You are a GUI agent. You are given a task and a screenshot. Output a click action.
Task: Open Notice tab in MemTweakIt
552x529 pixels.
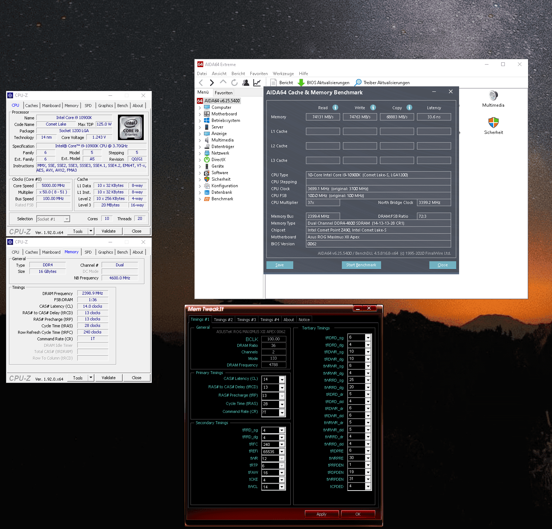tap(304, 320)
